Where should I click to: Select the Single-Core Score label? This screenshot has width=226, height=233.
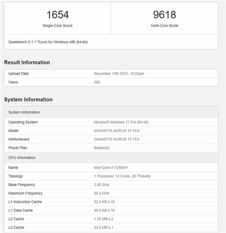click(x=58, y=26)
